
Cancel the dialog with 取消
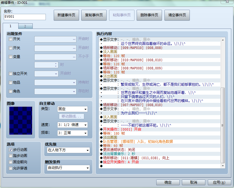tap(194, 182)
